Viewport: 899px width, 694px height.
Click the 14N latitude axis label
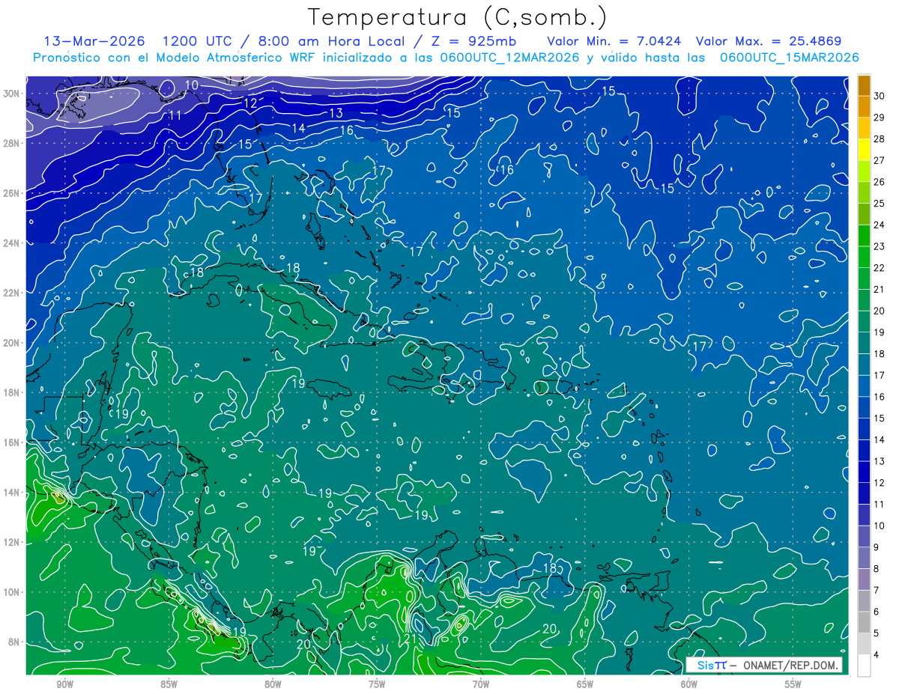(13, 493)
